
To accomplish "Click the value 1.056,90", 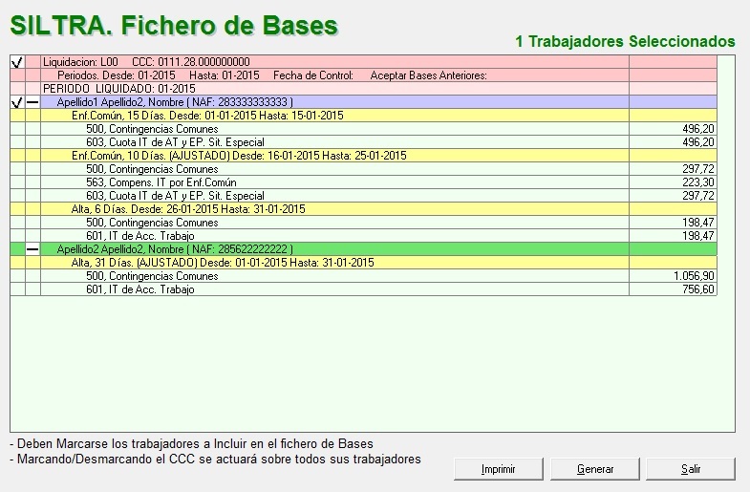I will pos(694,276).
